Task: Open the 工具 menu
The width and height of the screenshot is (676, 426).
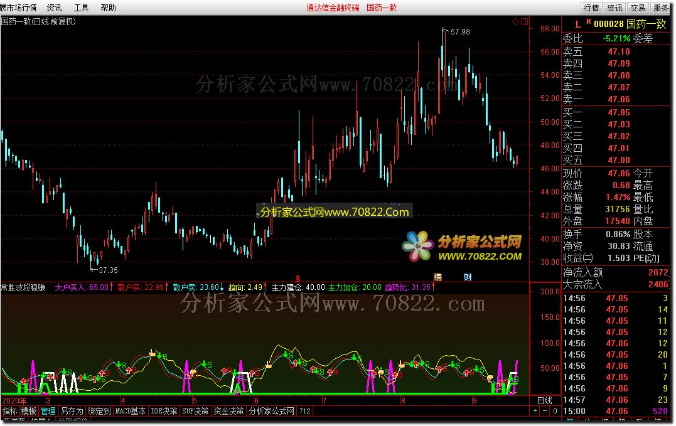Action: (81, 8)
